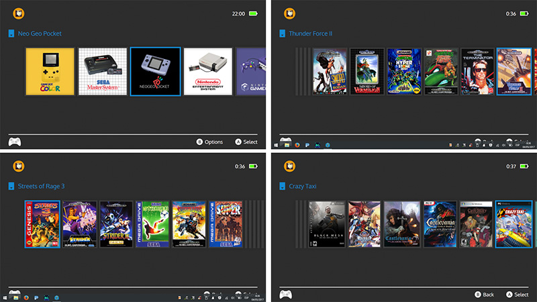This screenshot has height=302, width=537.
Task: Click the battery icon next to 22:00
Action: 253,13
